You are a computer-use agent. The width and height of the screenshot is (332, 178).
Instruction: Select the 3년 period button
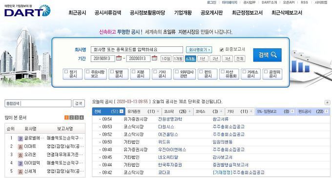pos(228,59)
